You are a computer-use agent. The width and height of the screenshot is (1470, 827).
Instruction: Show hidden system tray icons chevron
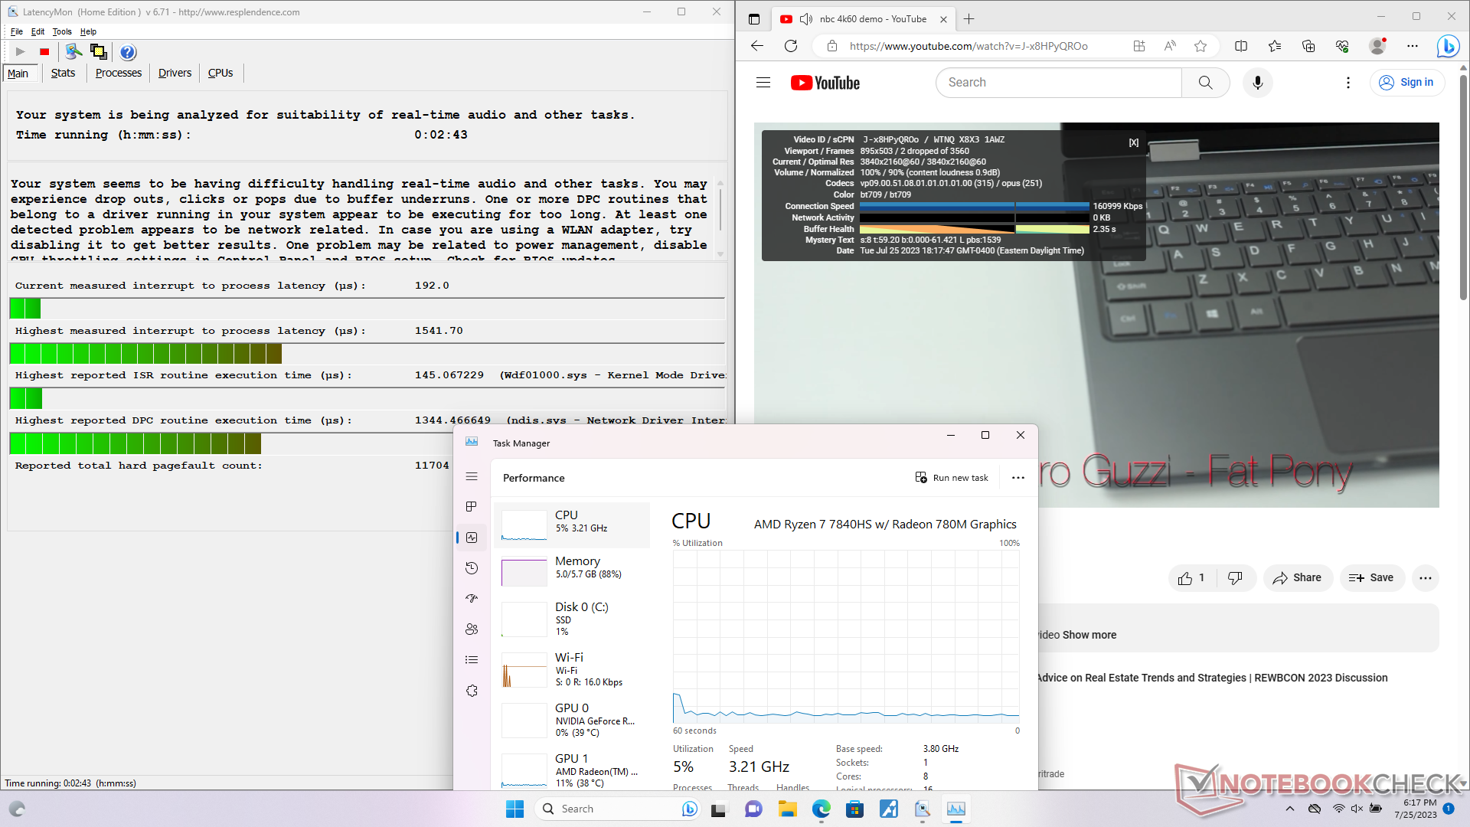[1290, 809]
